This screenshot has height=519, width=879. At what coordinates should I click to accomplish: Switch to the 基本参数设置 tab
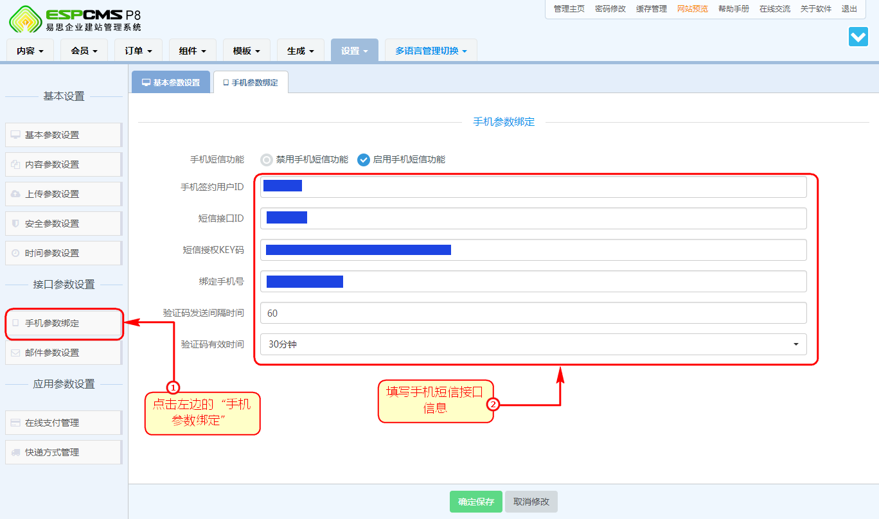point(171,82)
